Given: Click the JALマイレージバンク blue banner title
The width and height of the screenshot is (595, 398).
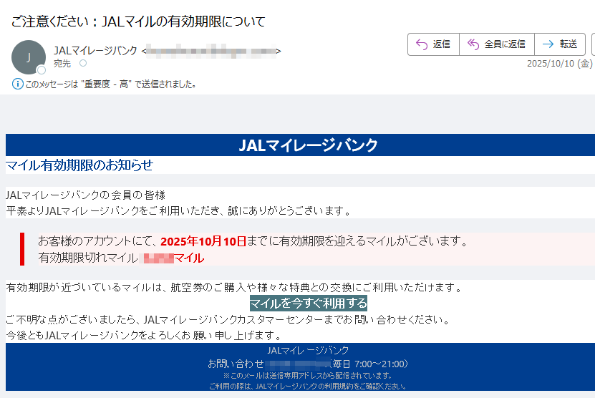Looking at the screenshot, I should click(x=308, y=145).
